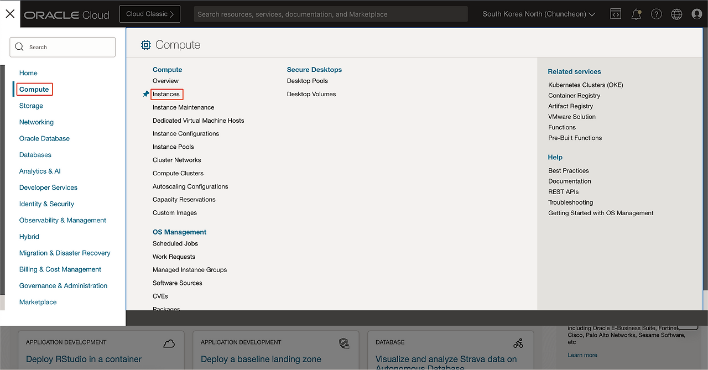This screenshot has width=708, height=370.
Task: Open the language globe icon
Action: (x=676, y=14)
